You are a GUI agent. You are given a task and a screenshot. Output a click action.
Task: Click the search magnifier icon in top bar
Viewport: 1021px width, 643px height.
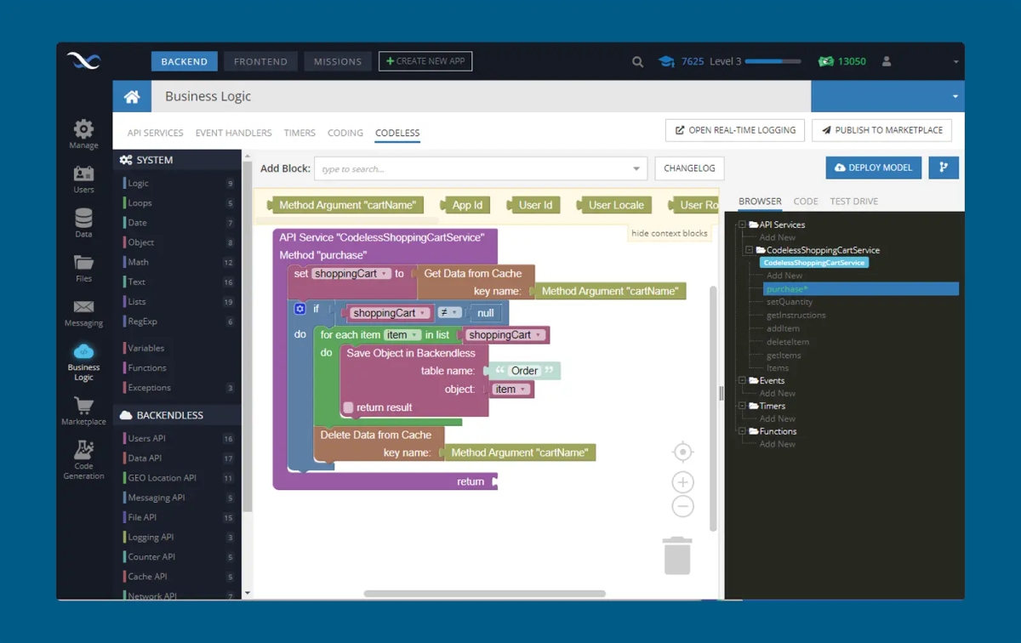click(637, 61)
